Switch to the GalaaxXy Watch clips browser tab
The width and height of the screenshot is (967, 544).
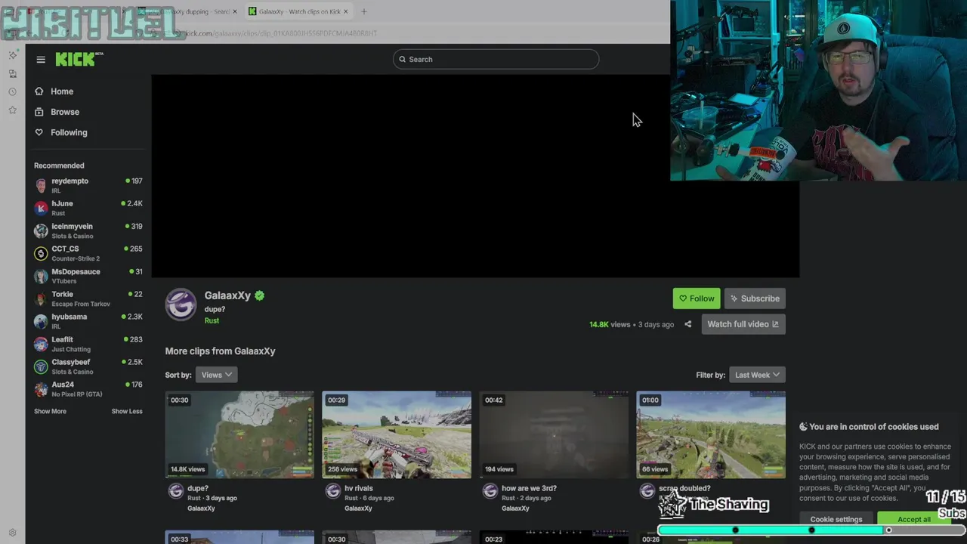pos(298,11)
